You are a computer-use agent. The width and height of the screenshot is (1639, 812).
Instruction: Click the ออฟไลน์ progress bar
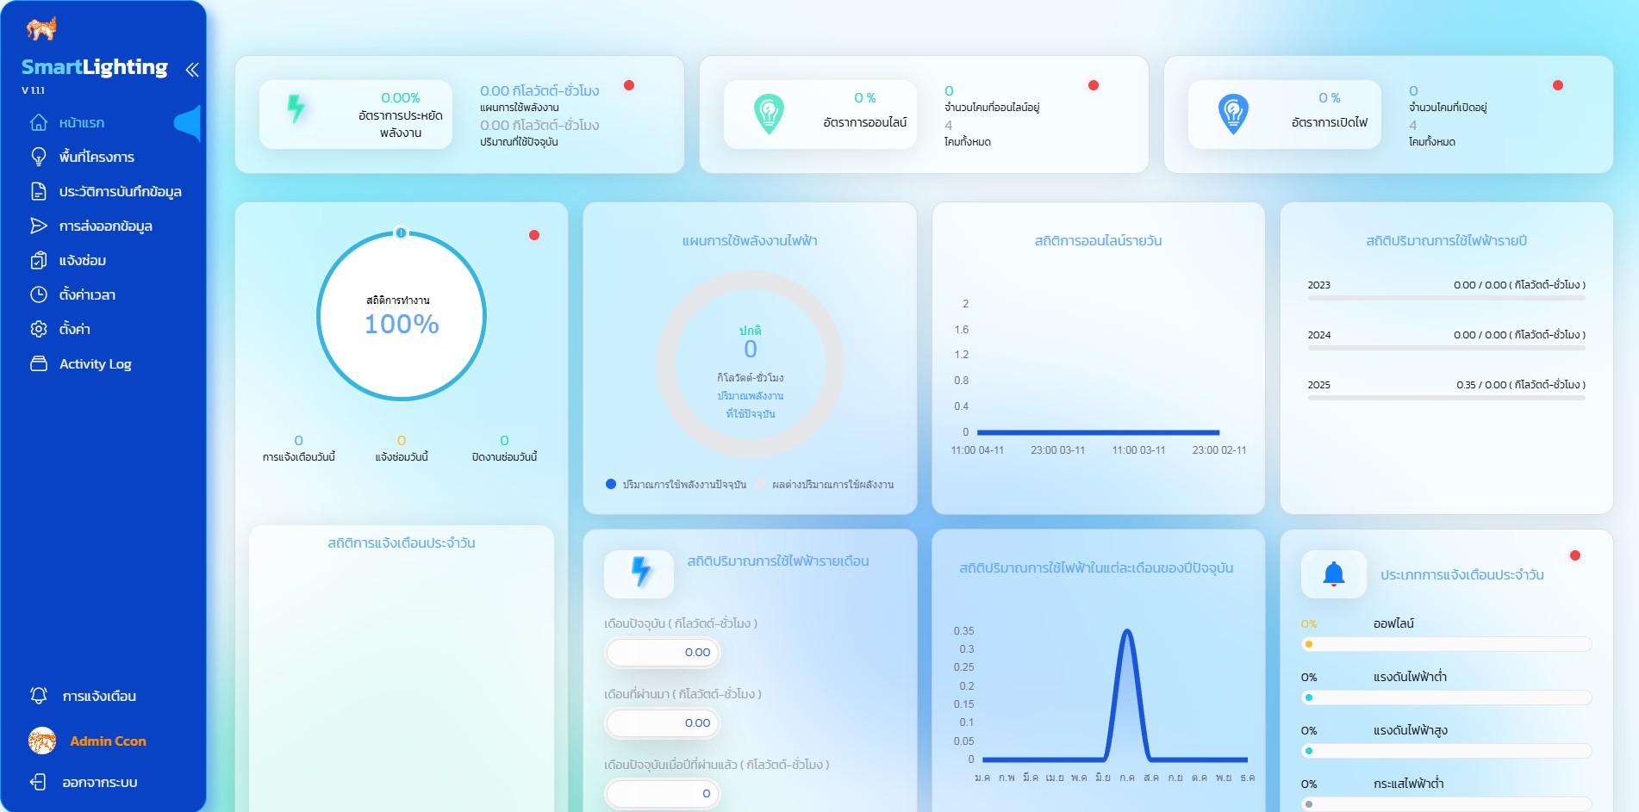pos(1446,644)
